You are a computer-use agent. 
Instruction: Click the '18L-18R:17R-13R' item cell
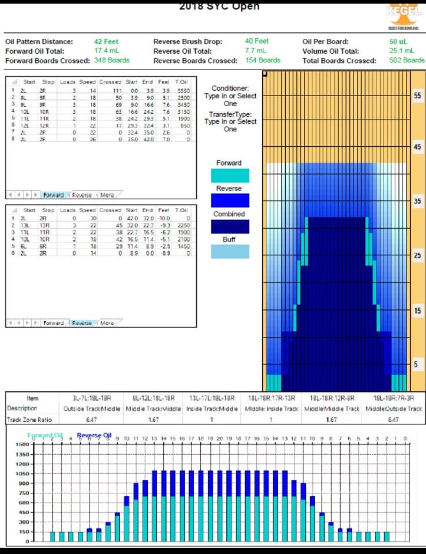click(x=272, y=398)
